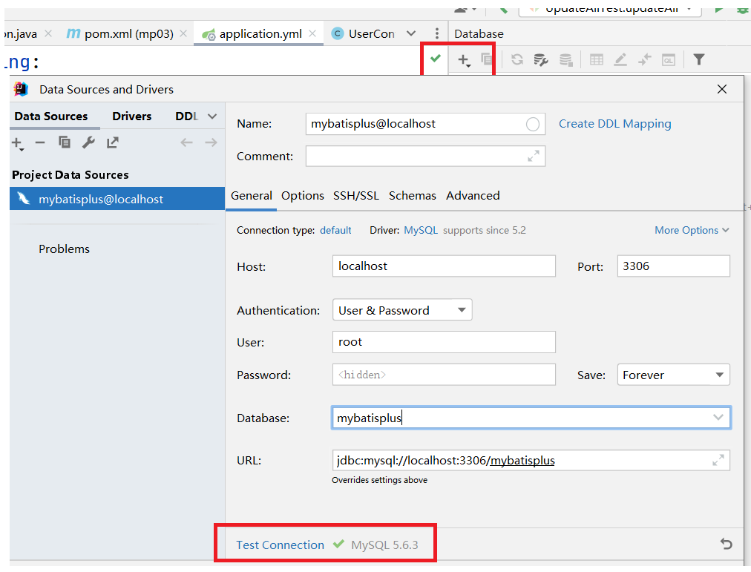Remove the data source with minus icon
Viewport: 751px width, 572px height.
[40, 142]
